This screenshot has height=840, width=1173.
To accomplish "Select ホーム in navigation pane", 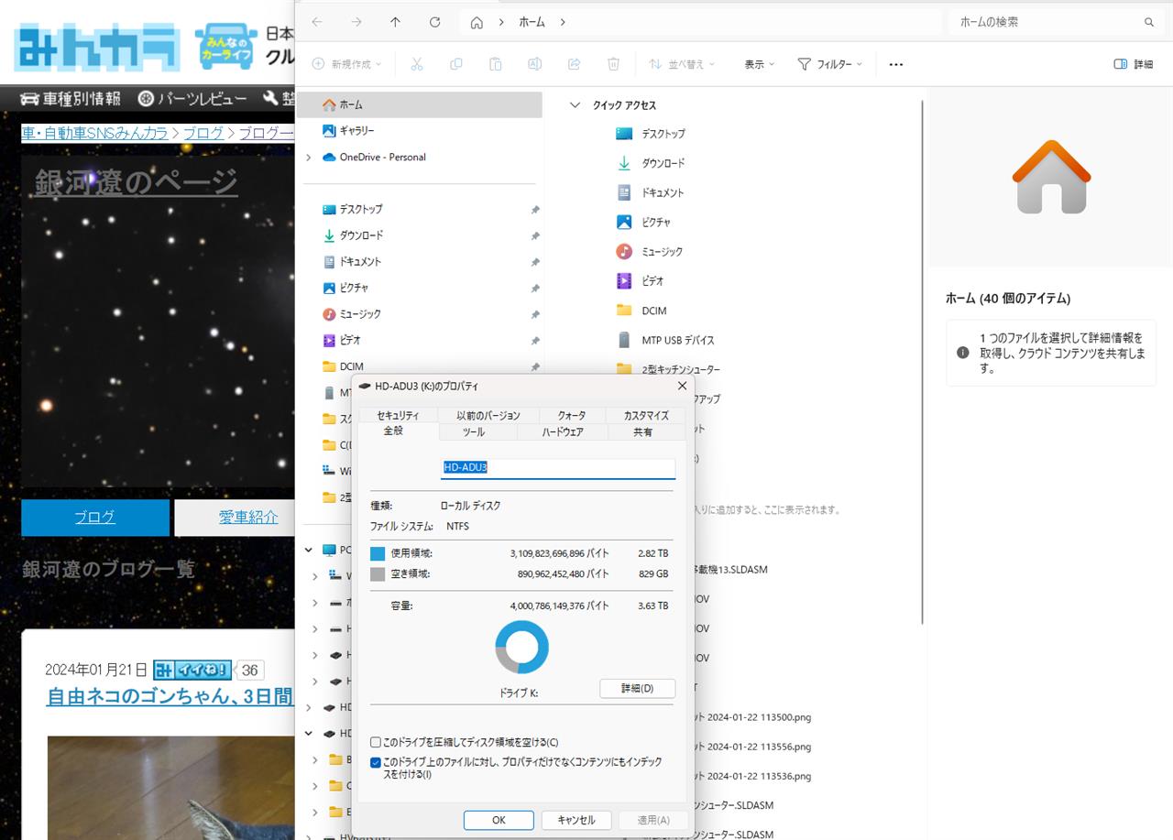I will (420, 104).
